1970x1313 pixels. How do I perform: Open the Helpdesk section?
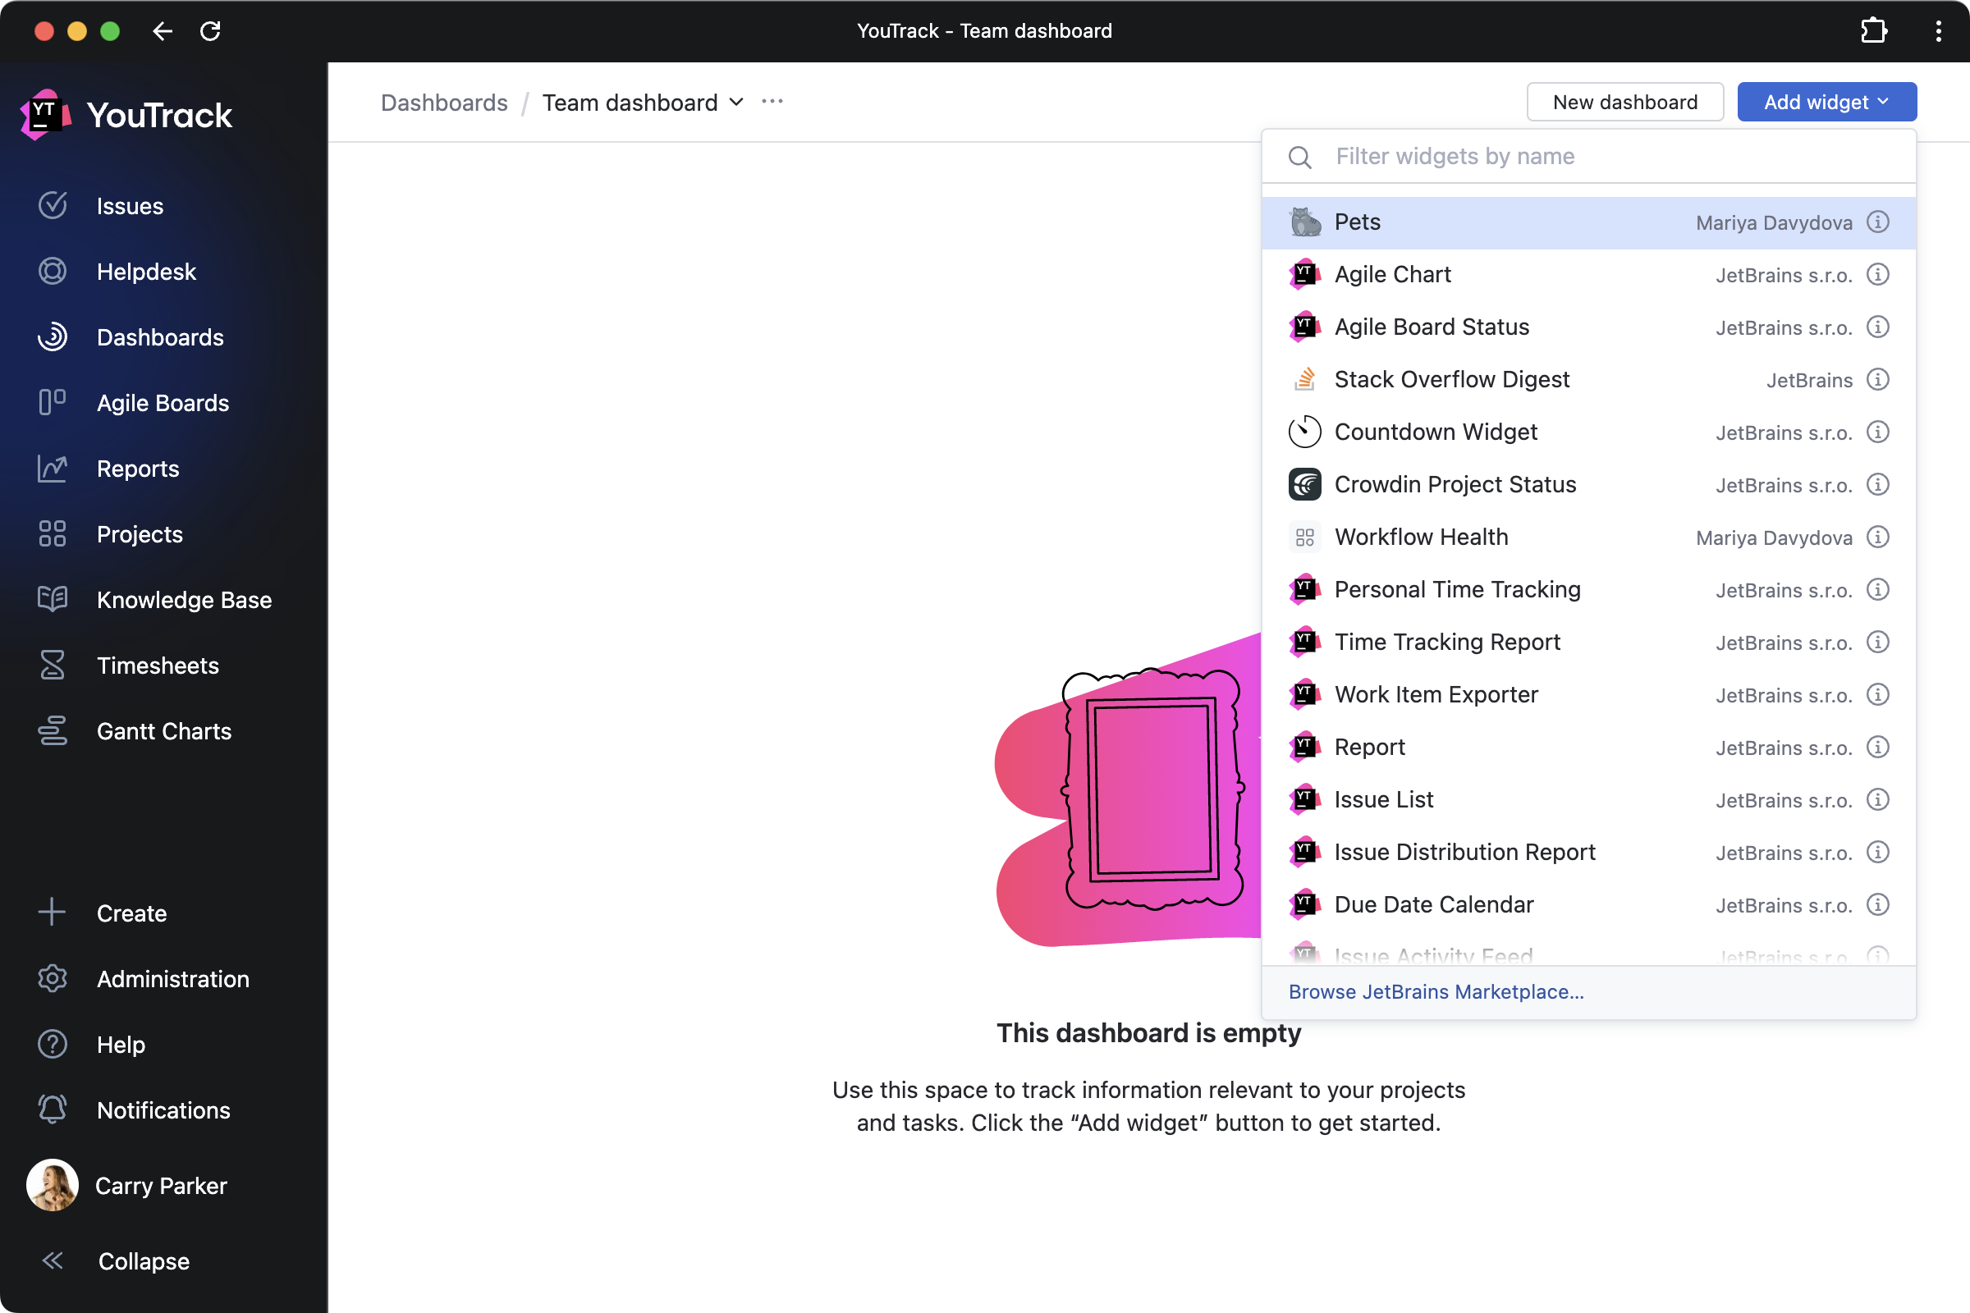[145, 271]
